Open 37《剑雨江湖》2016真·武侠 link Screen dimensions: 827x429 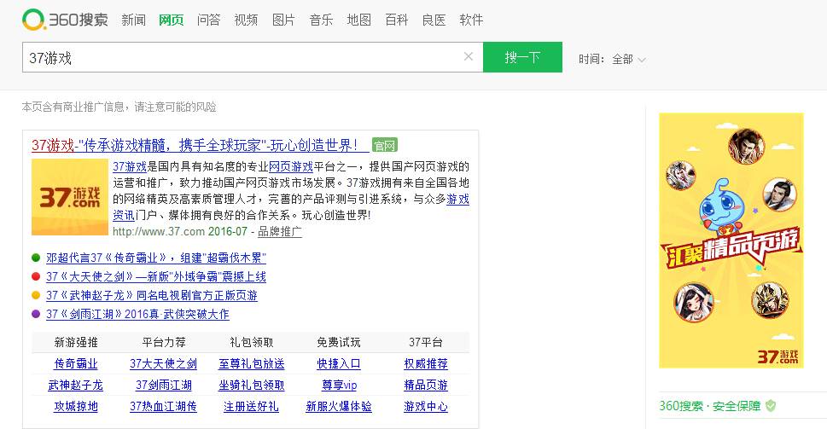pos(137,314)
